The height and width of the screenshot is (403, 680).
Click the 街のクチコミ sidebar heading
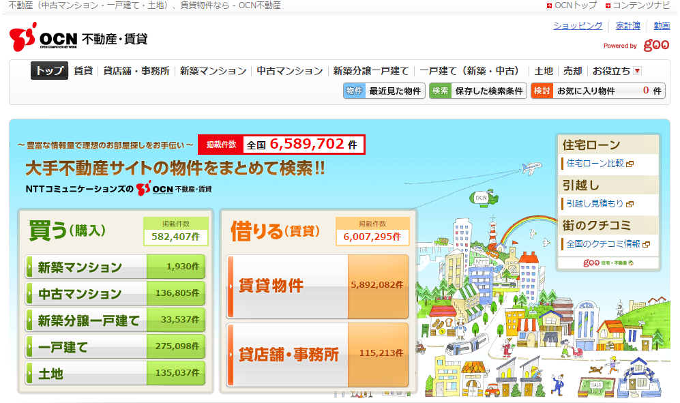596,225
